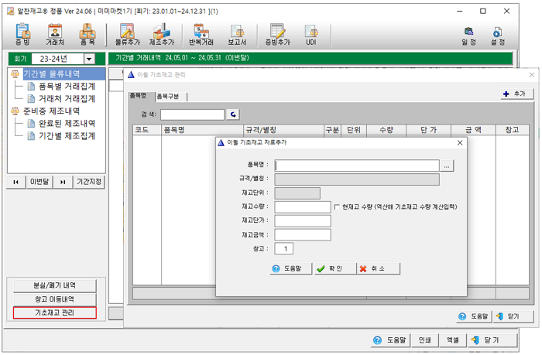Open 기초재고 관리
The height and width of the screenshot is (355, 542).
[55, 312]
